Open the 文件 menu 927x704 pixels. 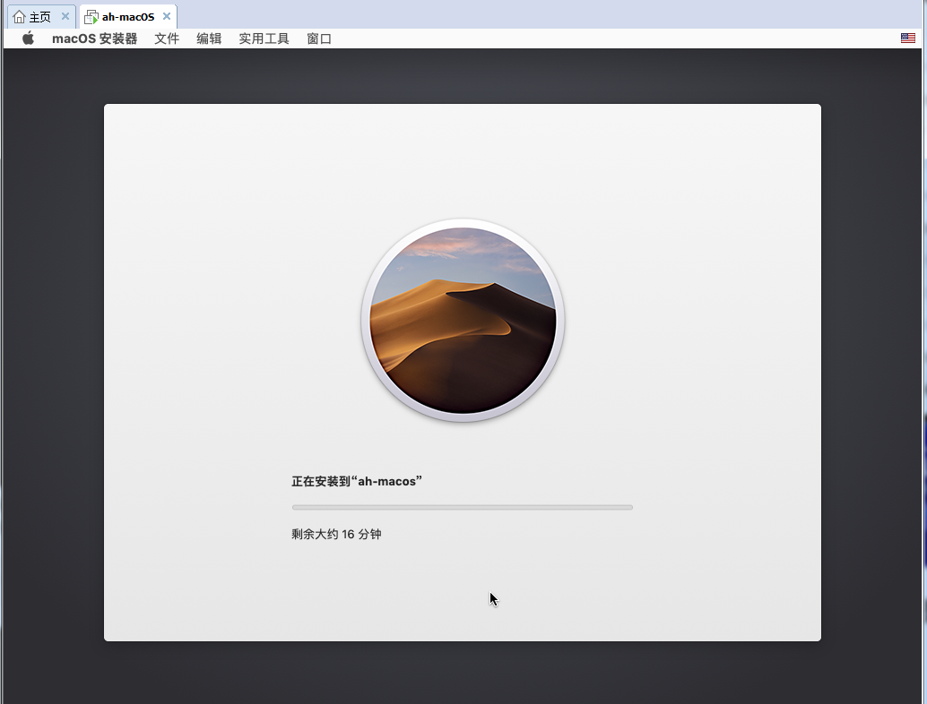click(x=167, y=39)
